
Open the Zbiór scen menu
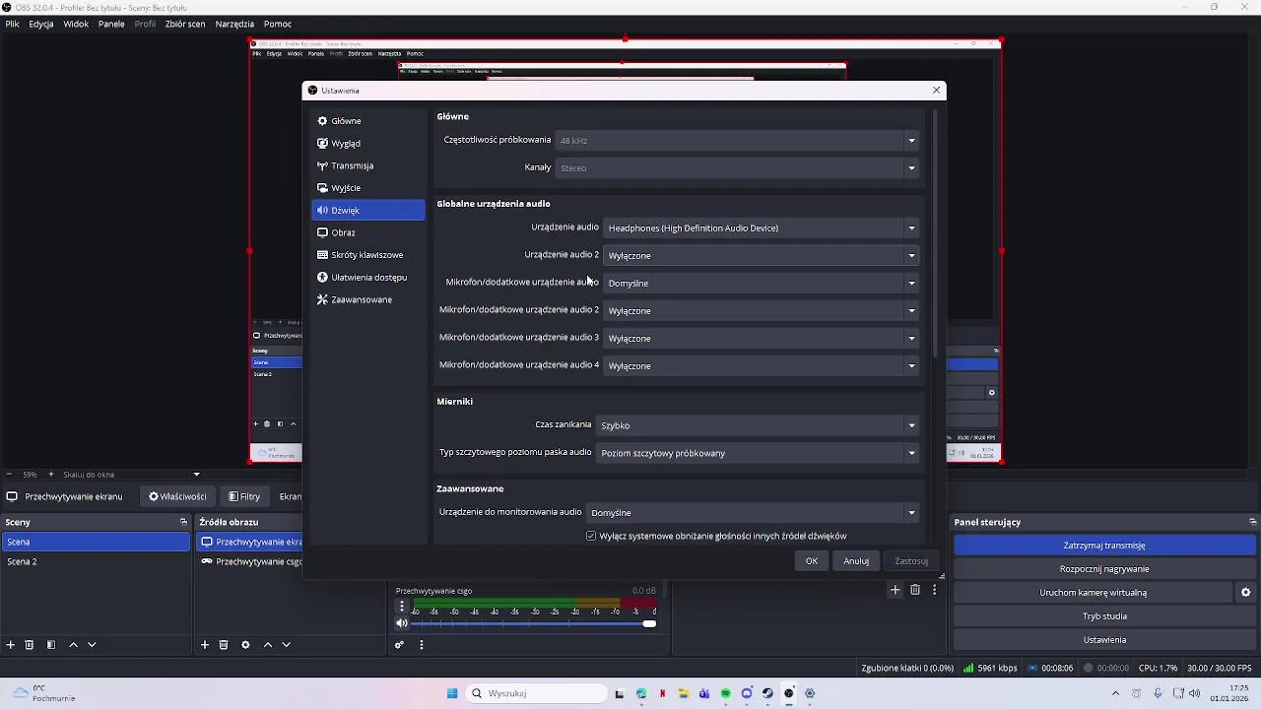(x=185, y=24)
